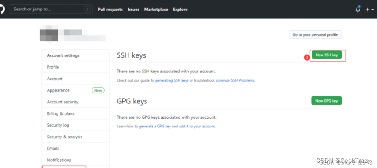Click the New SSH key button
This screenshot has width=377, height=168.
(x=327, y=55)
